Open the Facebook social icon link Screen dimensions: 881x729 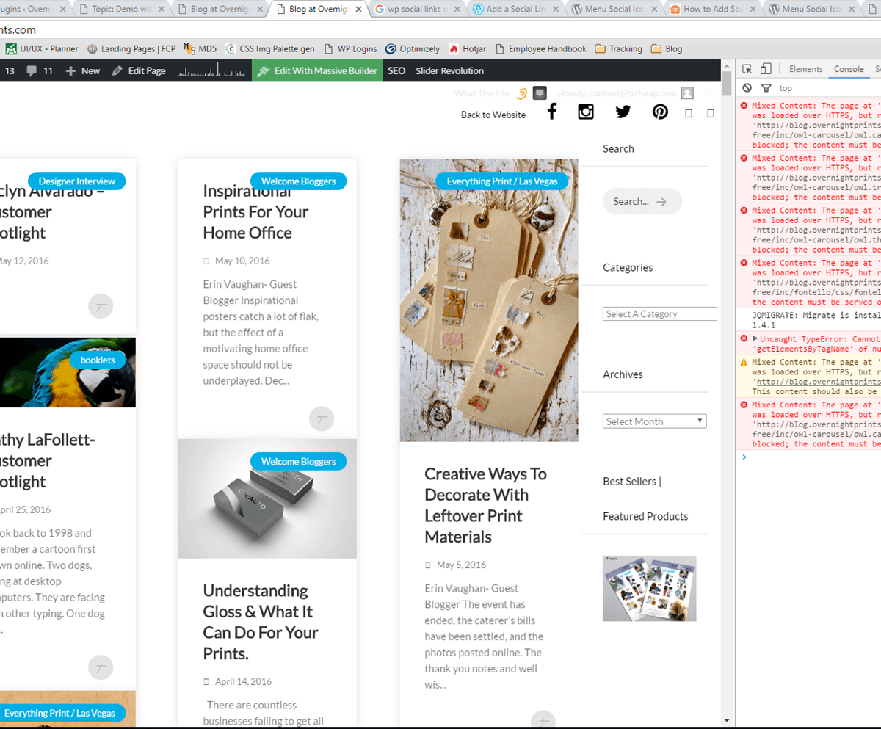click(552, 112)
